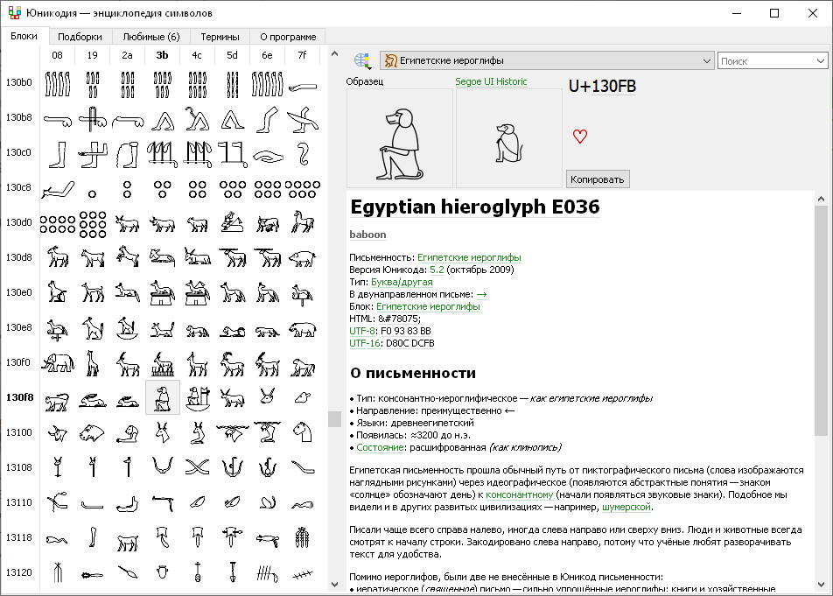Select the first glyph in row 130b0
The height and width of the screenshot is (596, 833).
click(58, 83)
